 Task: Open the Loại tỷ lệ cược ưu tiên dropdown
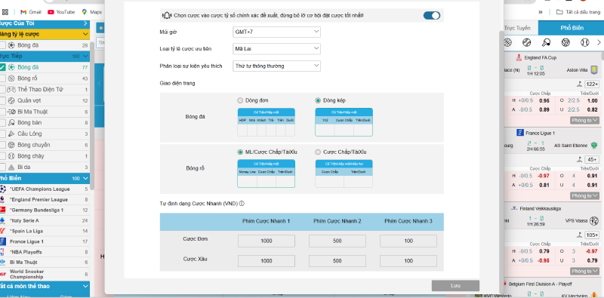point(276,49)
